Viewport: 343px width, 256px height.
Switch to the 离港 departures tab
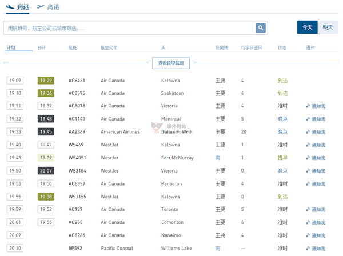pos(48,7)
